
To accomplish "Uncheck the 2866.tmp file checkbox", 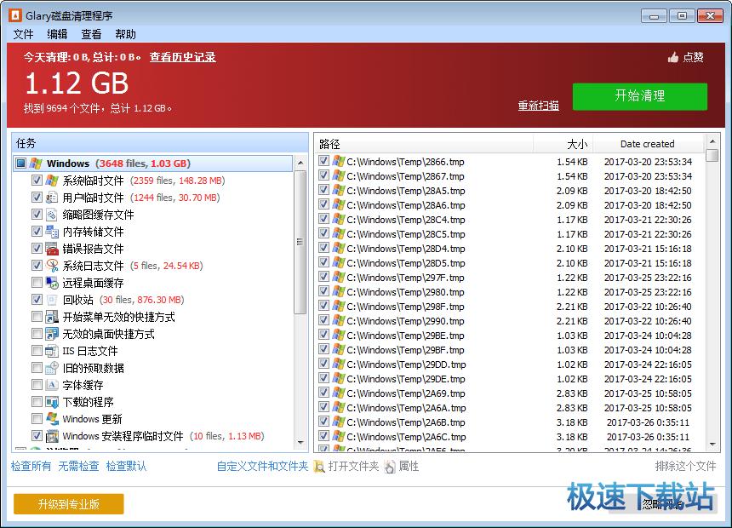I will coord(323,161).
